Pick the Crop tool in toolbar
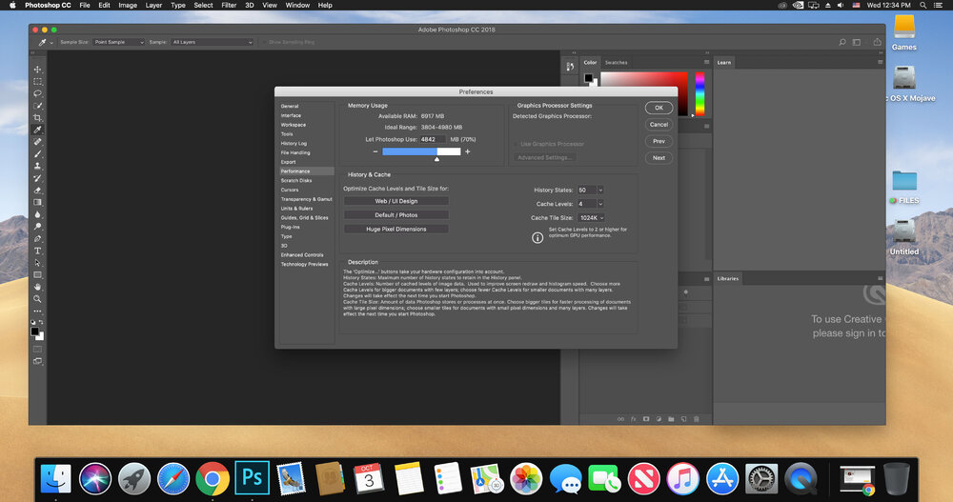 click(x=38, y=117)
